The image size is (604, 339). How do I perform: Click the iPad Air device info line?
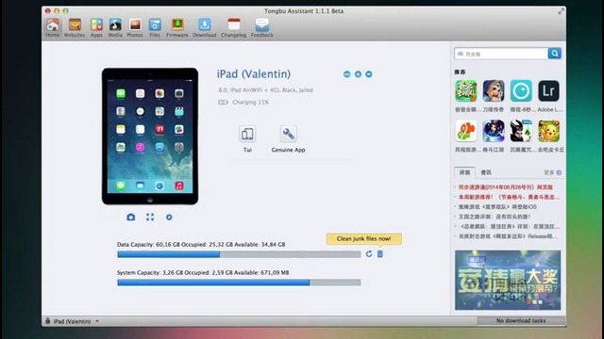coord(266,90)
